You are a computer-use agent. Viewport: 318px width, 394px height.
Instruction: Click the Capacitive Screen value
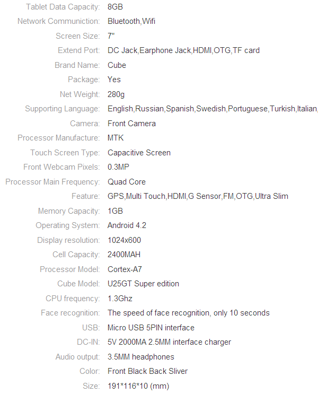pyautogui.click(x=139, y=153)
